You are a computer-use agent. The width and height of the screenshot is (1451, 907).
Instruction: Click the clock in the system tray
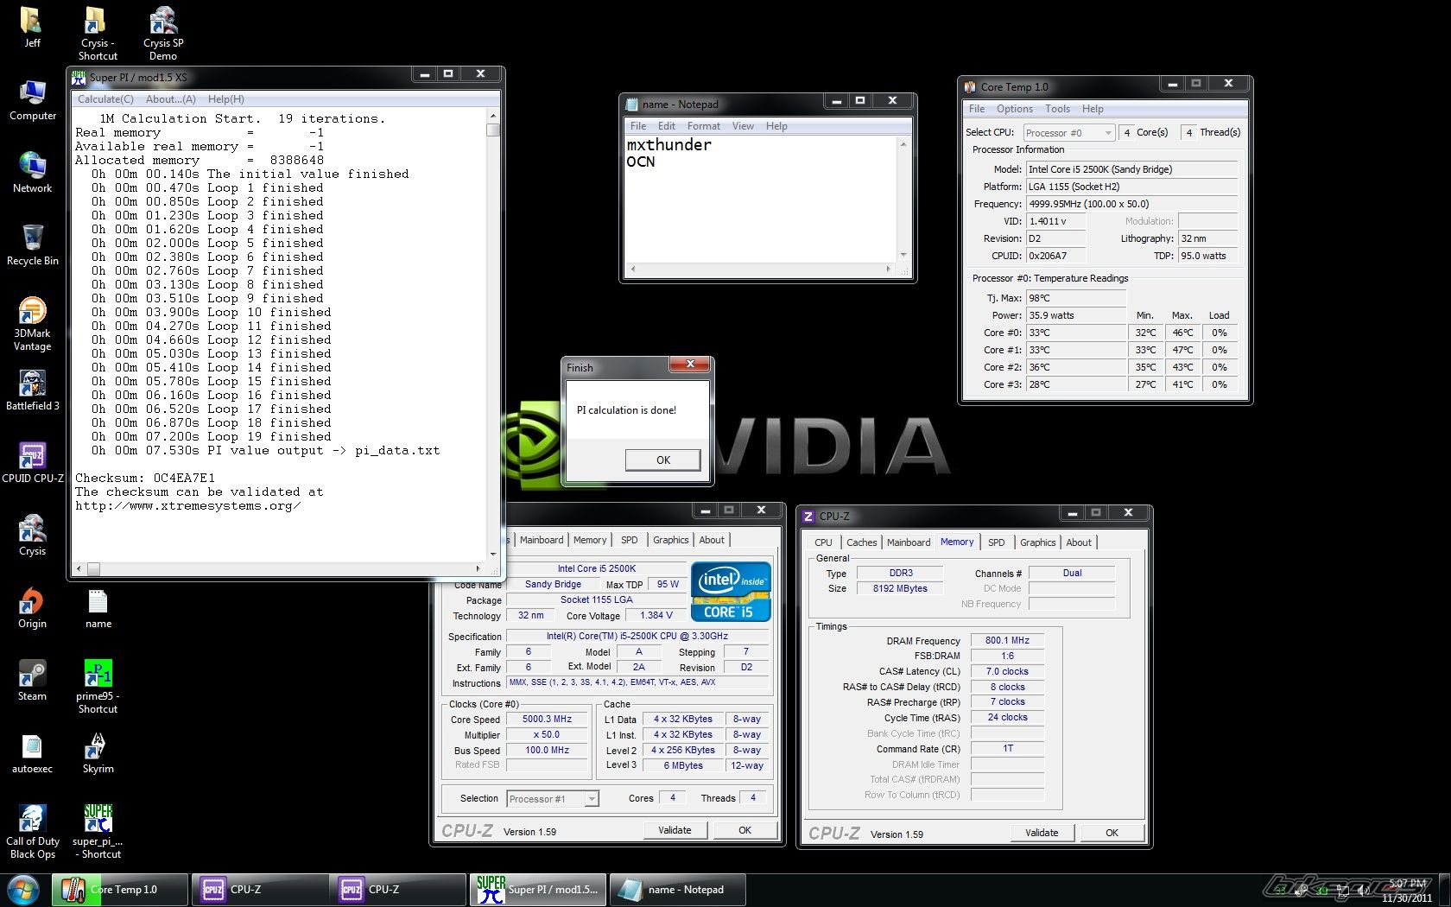1407,891
